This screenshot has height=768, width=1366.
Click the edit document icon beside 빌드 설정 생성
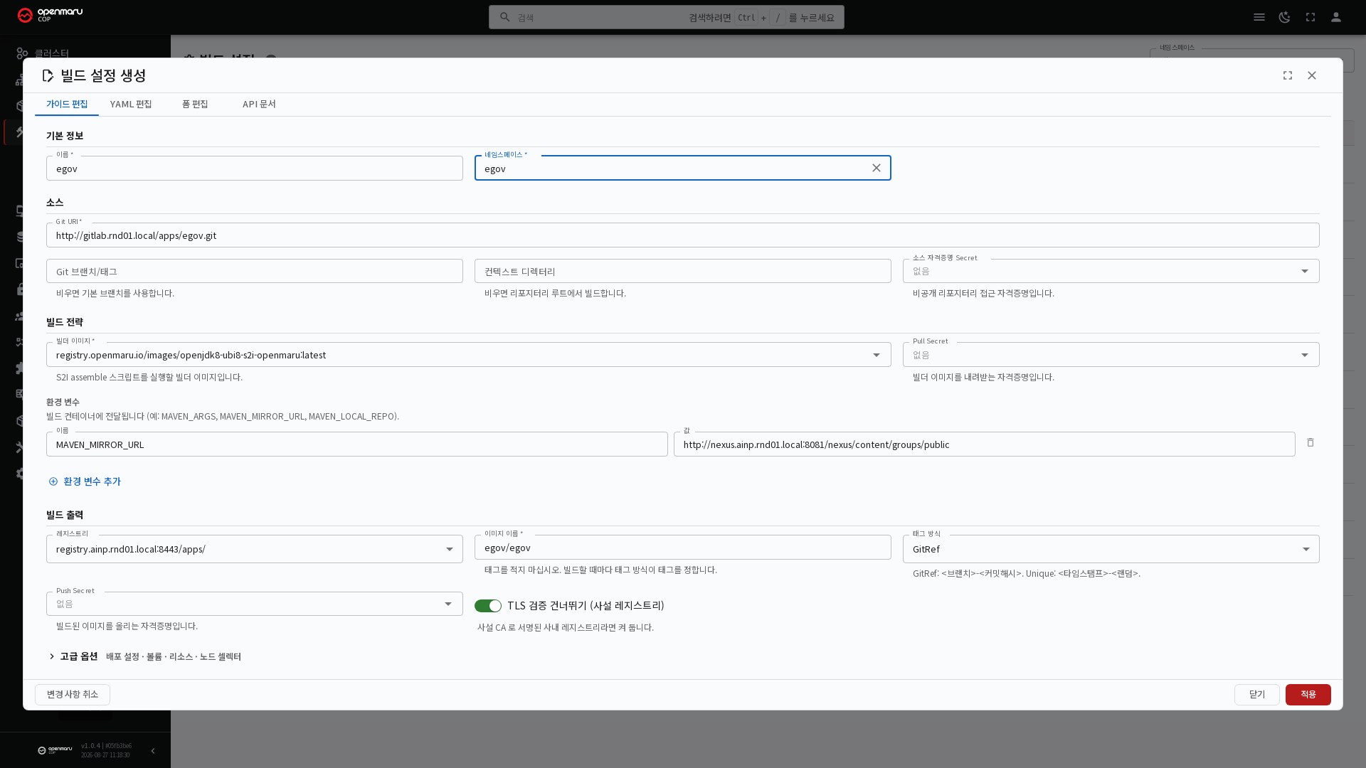[48, 75]
